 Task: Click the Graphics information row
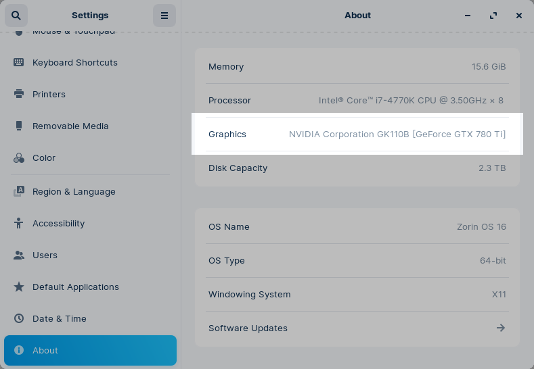coord(357,134)
